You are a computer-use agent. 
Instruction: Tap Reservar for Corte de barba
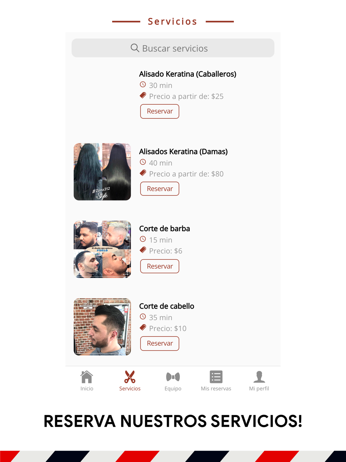[x=160, y=266]
